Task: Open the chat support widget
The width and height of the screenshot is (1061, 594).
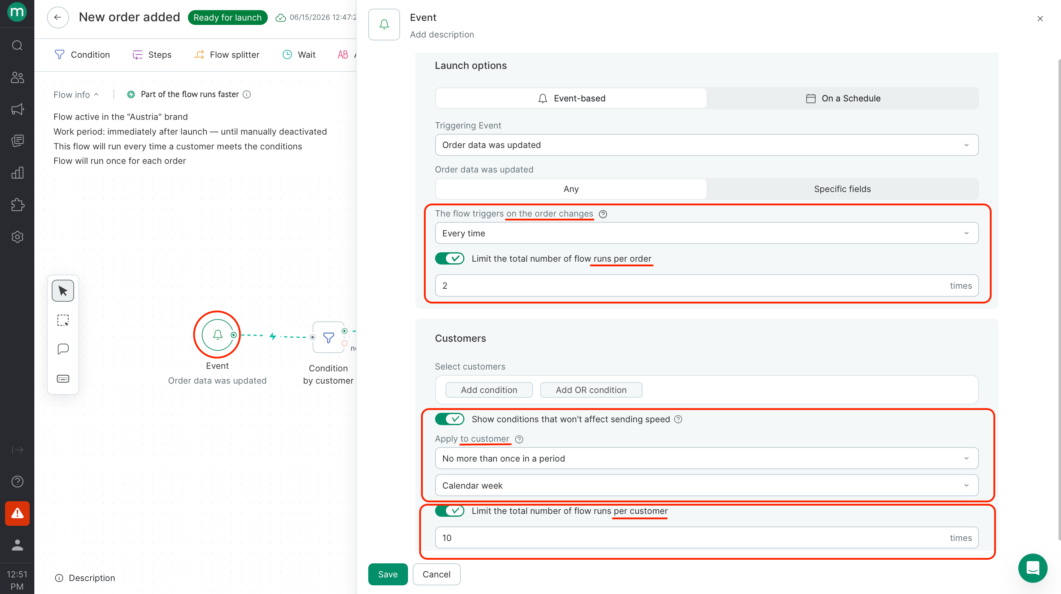Action: (x=1032, y=568)
